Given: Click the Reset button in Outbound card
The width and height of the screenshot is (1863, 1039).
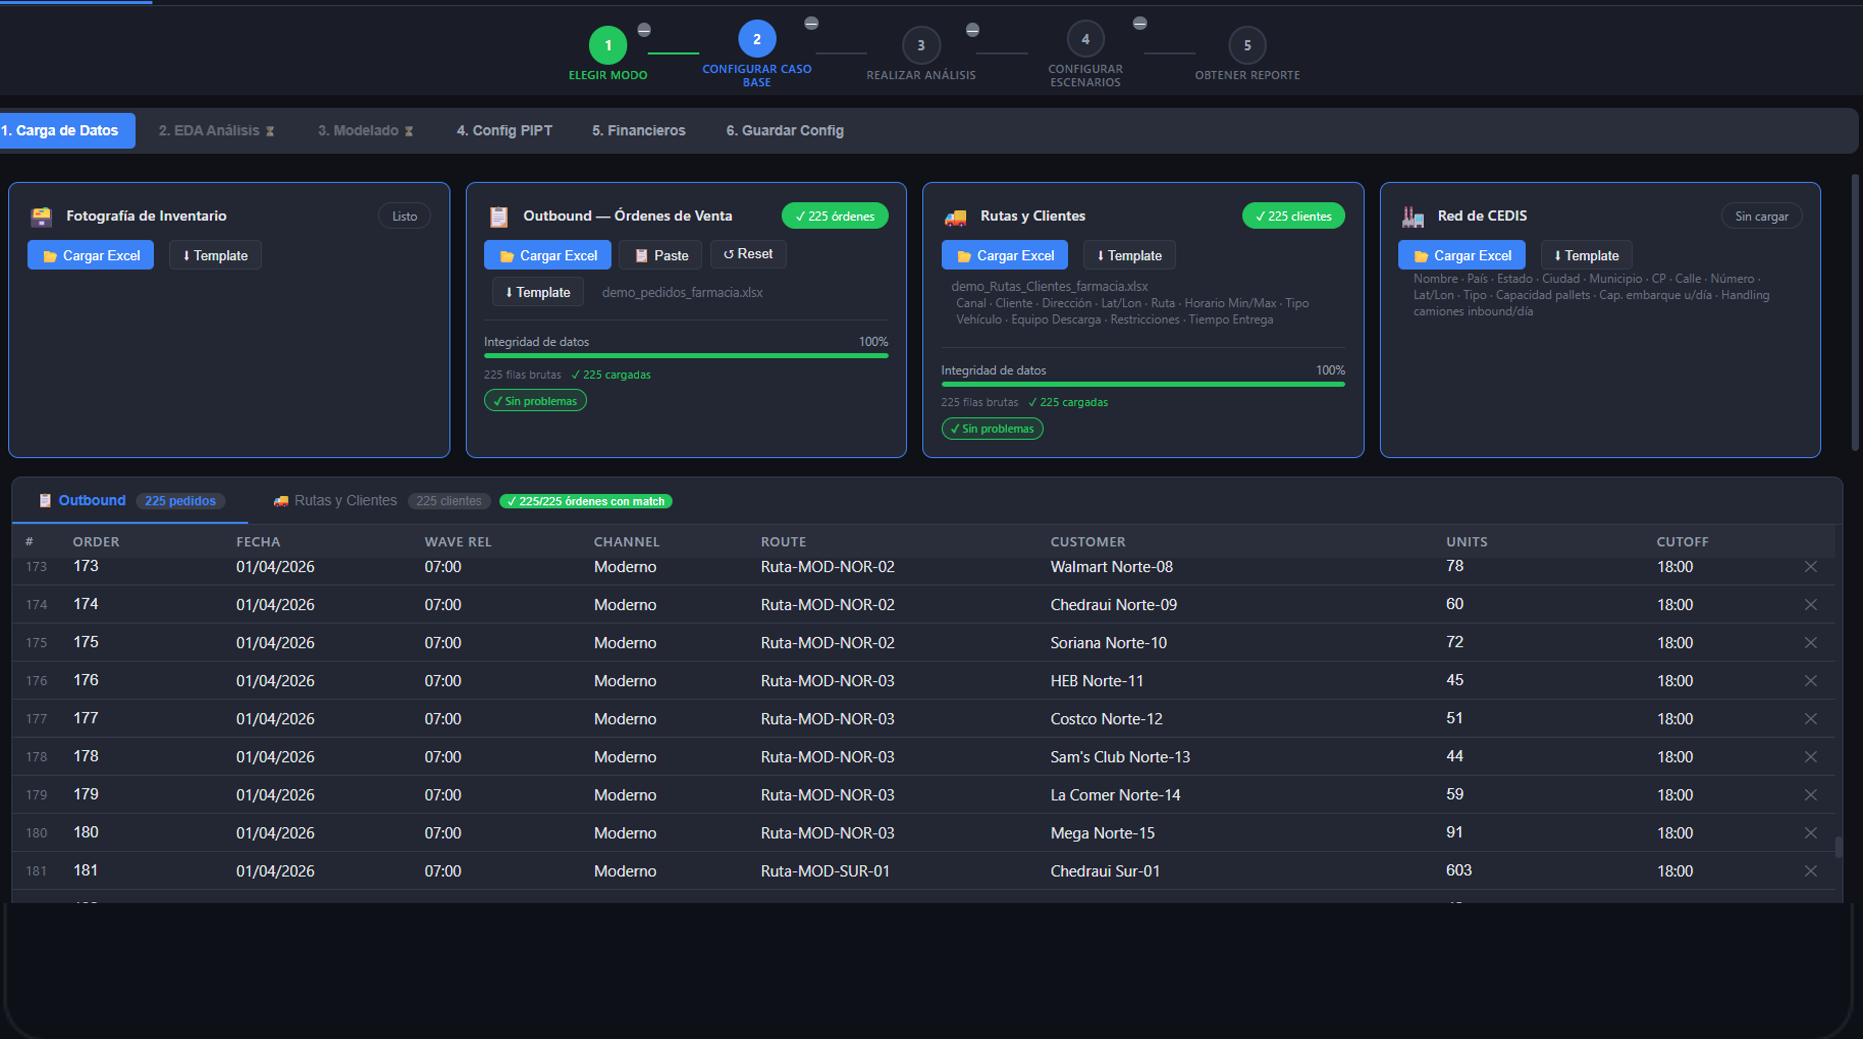Looking at the screenshot, I should point(748,254).
